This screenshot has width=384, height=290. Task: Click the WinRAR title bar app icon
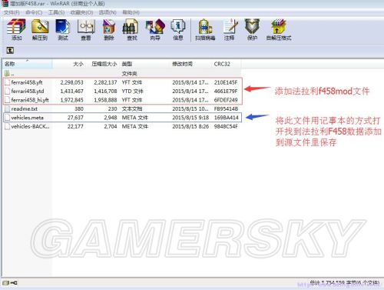pos(5,4)
